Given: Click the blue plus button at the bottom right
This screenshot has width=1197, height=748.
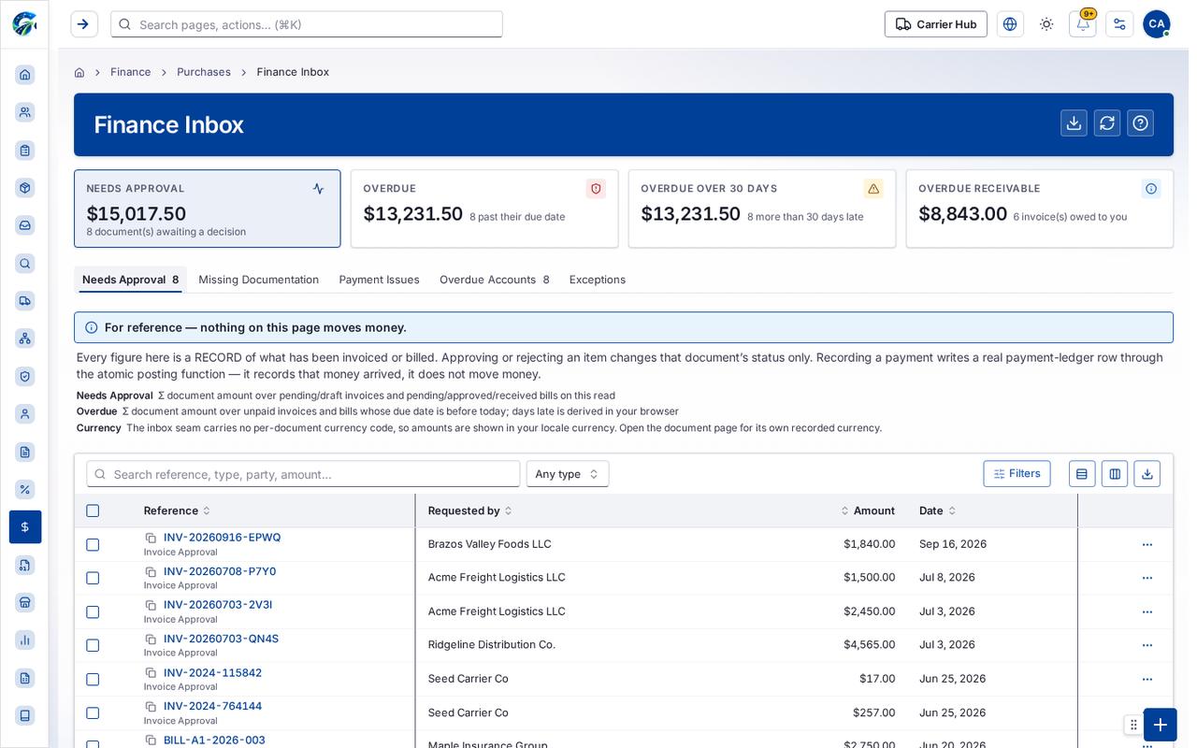Looking at the screenshot, I should click(x=1160, y=725).
